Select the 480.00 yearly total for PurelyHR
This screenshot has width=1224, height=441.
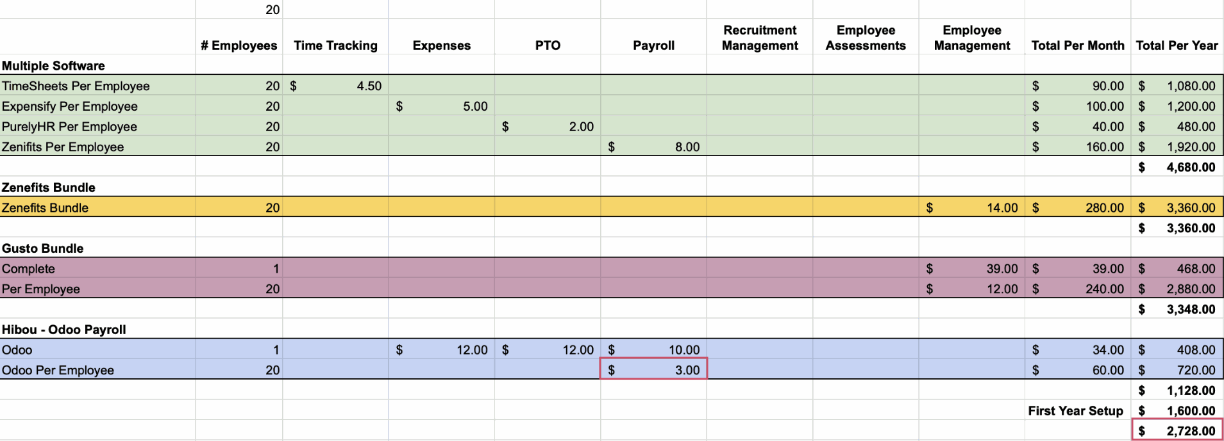pyautogui.click(x=1177, y=127)
